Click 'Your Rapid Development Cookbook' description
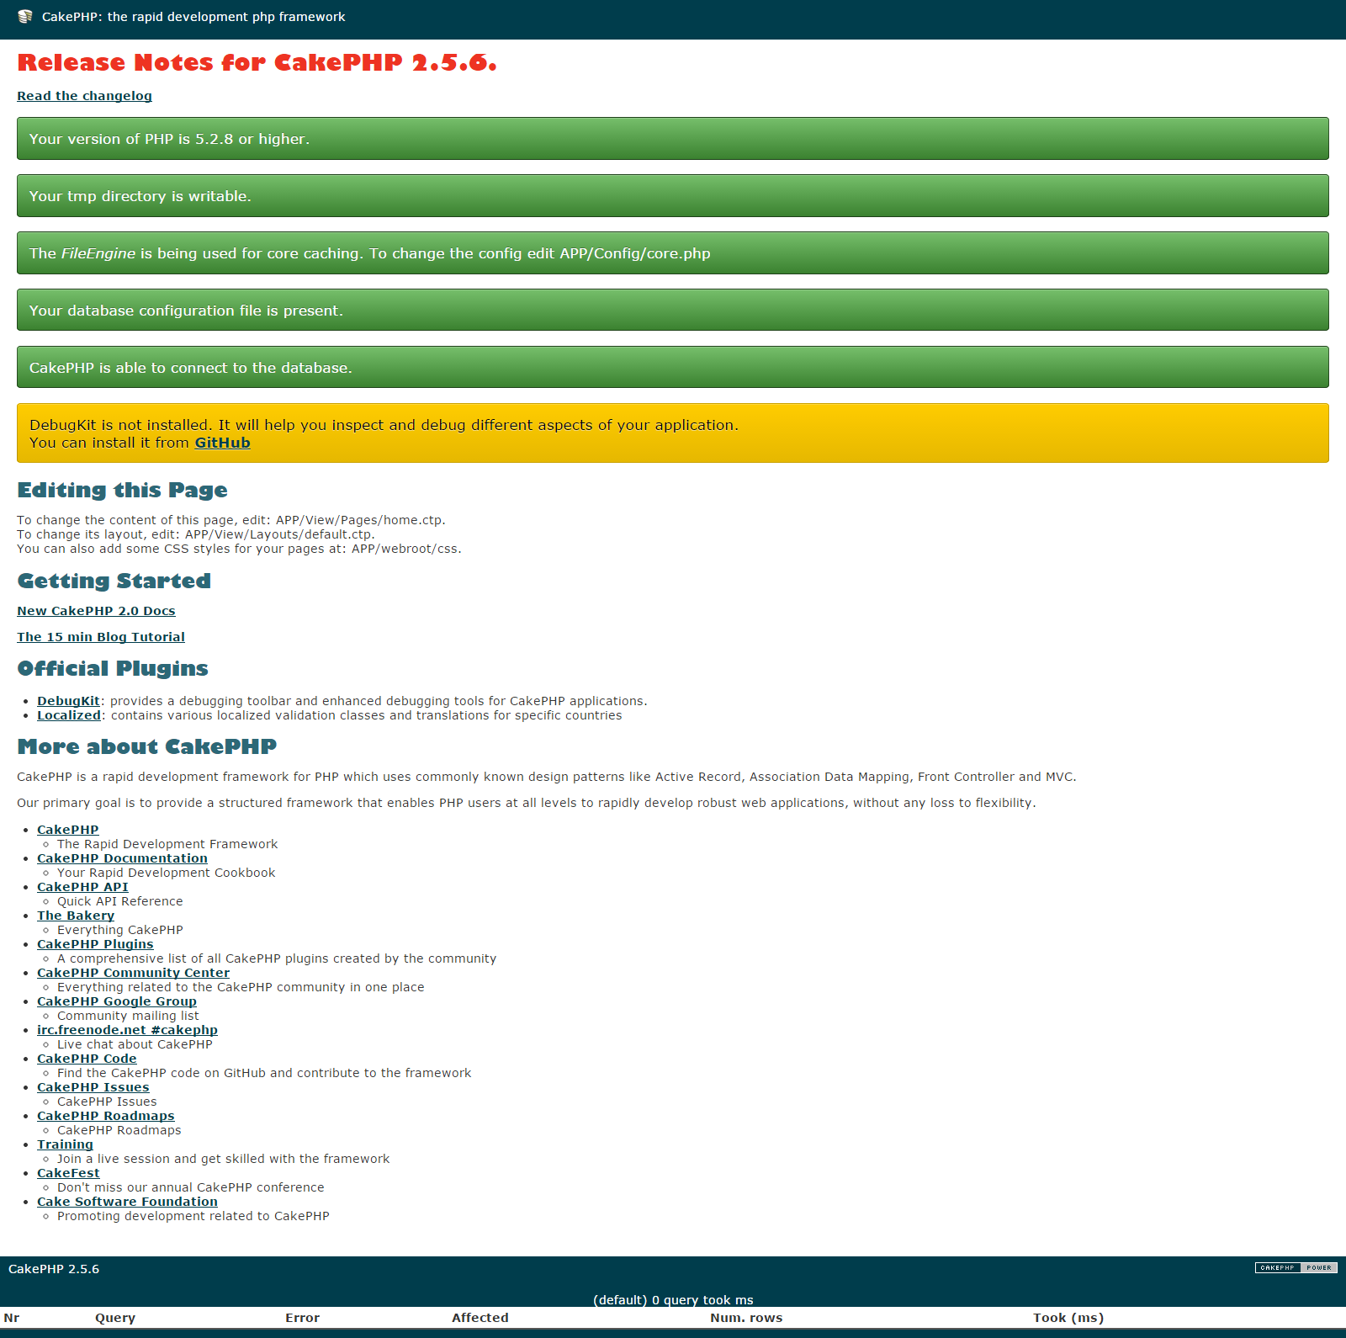Image resolution: width=1346 pixels, height=1338 pixels. [167, 873]
